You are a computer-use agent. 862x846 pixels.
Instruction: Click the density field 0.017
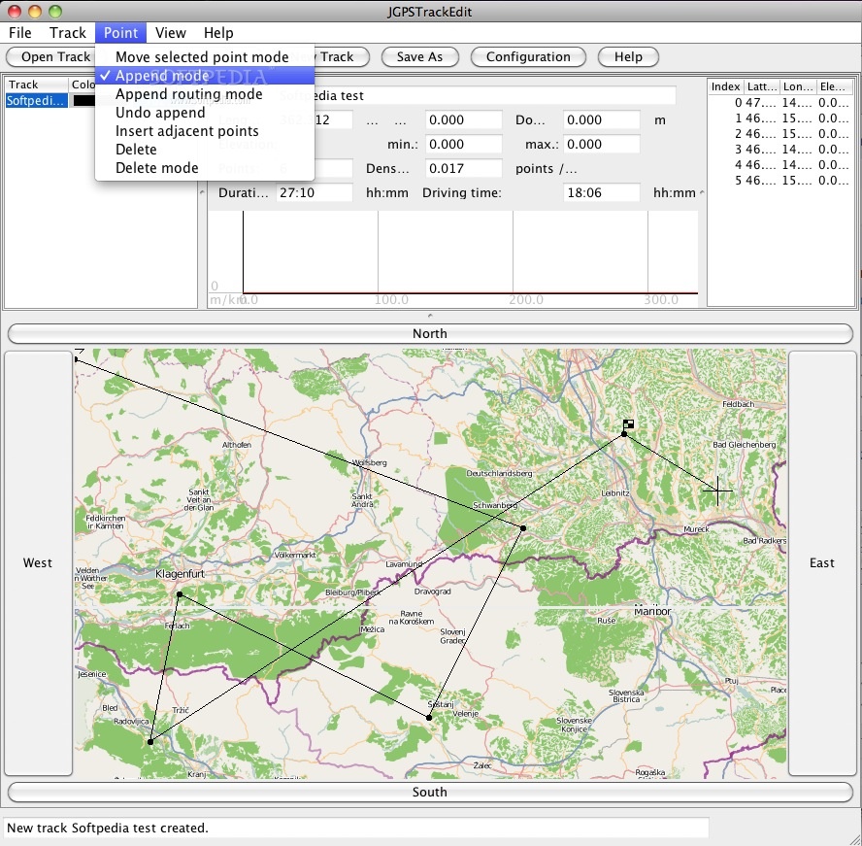[x=463, y=168]
